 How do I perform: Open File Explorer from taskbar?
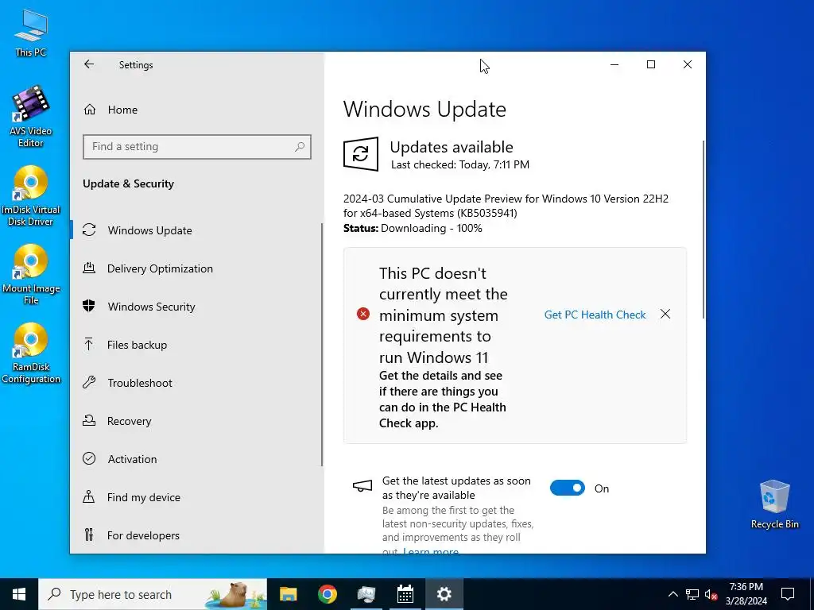(x=288, y=594)
